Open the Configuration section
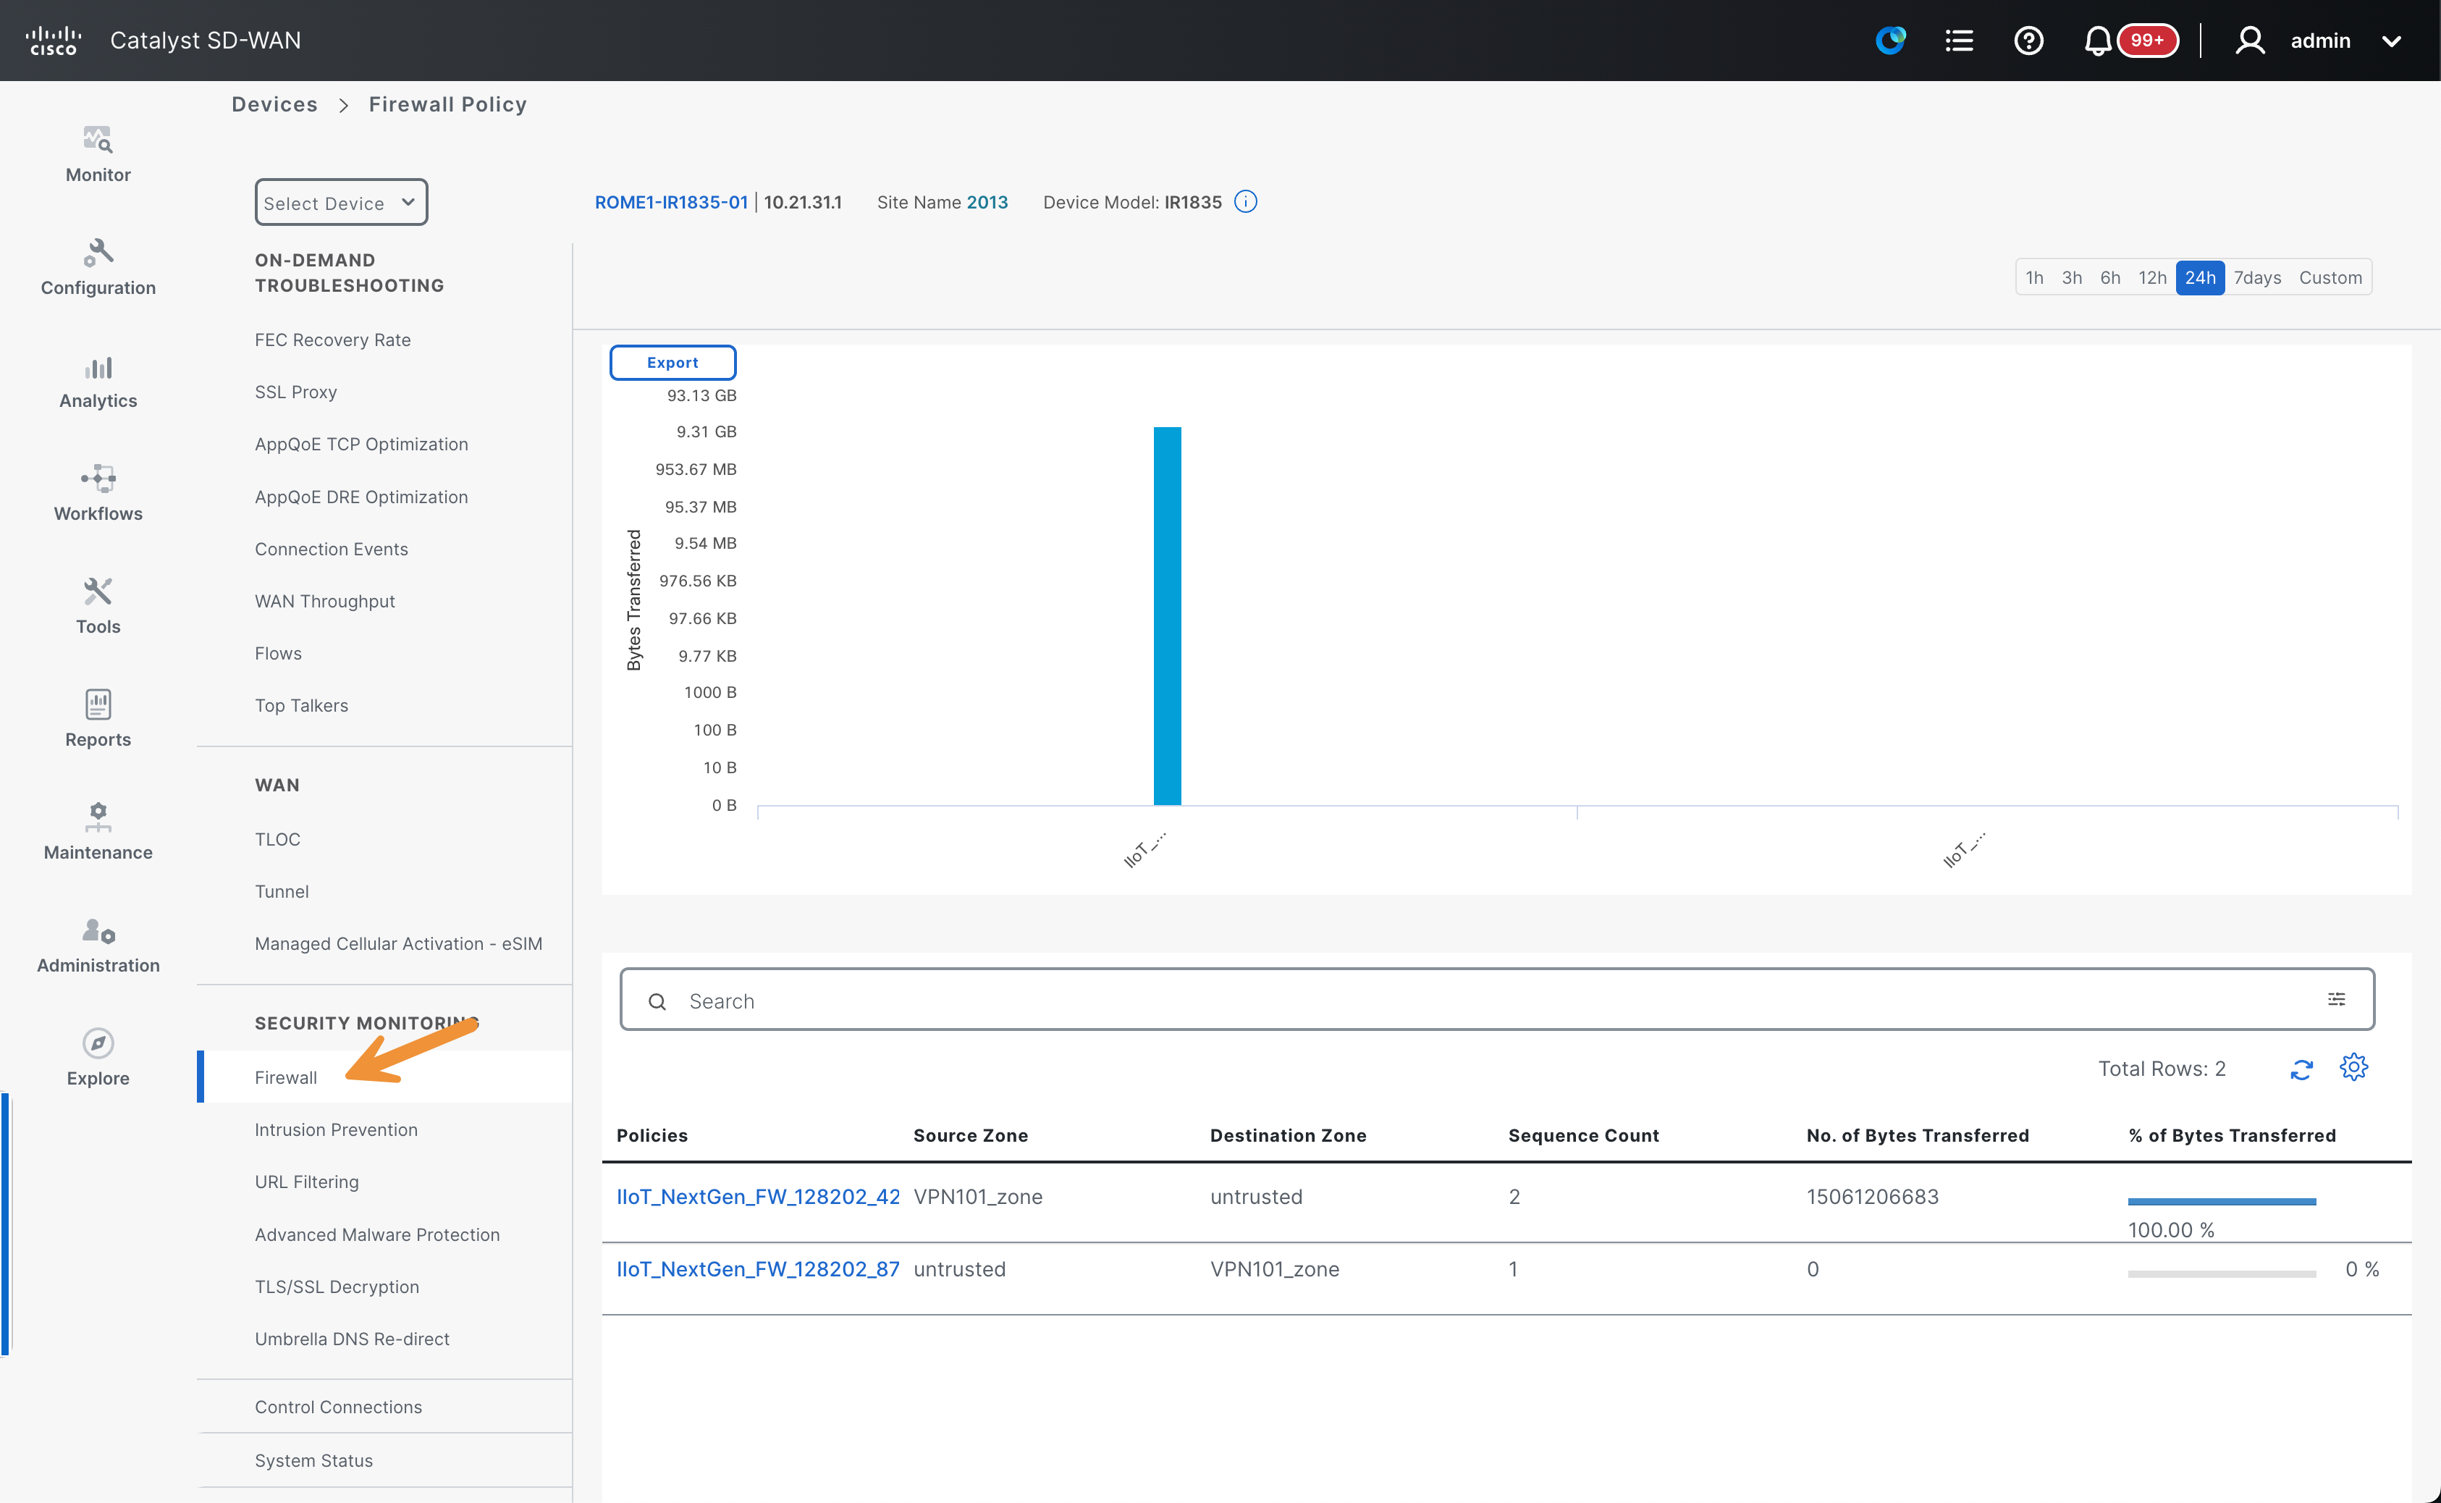This screenshot has width=2441, height=1503. [x=98, y=267]
